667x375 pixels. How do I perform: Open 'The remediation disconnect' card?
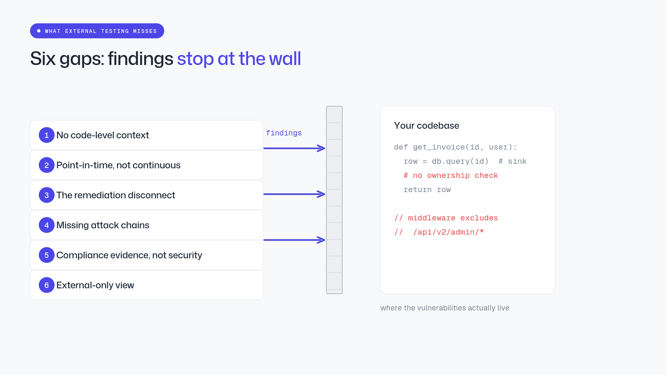tap(147, 195)
